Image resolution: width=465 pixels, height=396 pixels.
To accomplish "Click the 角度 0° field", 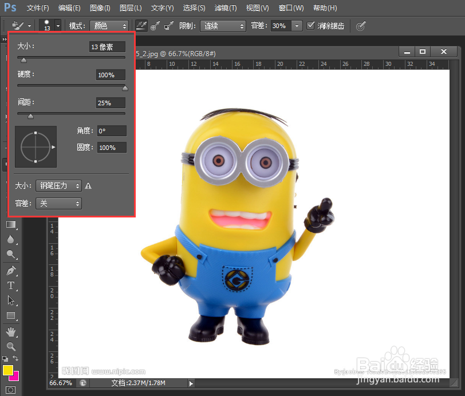I will (112, 130).
